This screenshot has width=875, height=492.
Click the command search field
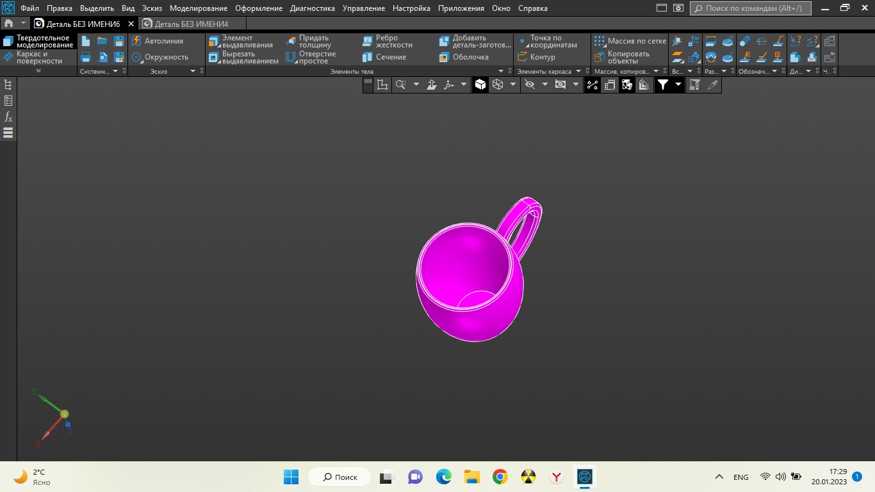pyautogui.click(x=750, y=8)
